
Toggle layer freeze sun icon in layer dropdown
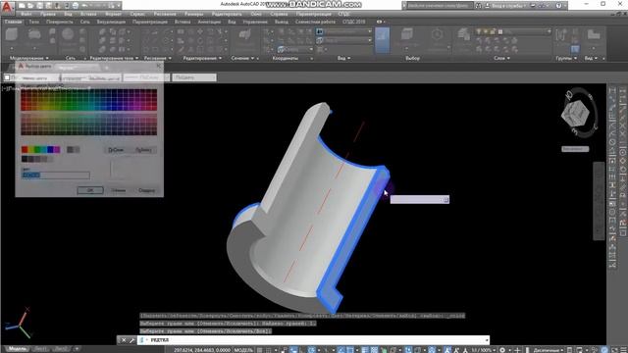point(486,31)
